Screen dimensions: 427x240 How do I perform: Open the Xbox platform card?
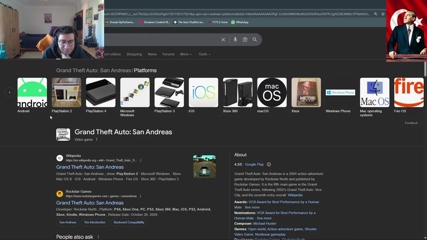[306, 95]
